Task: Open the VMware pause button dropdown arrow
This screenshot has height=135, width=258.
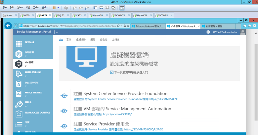Action: click(x=59, y=7)
